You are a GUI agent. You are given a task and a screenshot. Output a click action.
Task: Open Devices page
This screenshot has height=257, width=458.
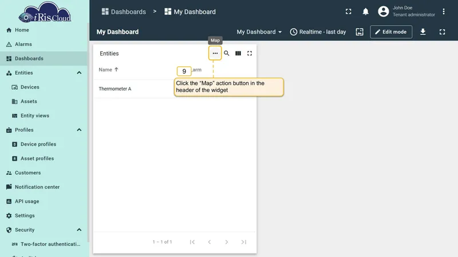point(44,87)
